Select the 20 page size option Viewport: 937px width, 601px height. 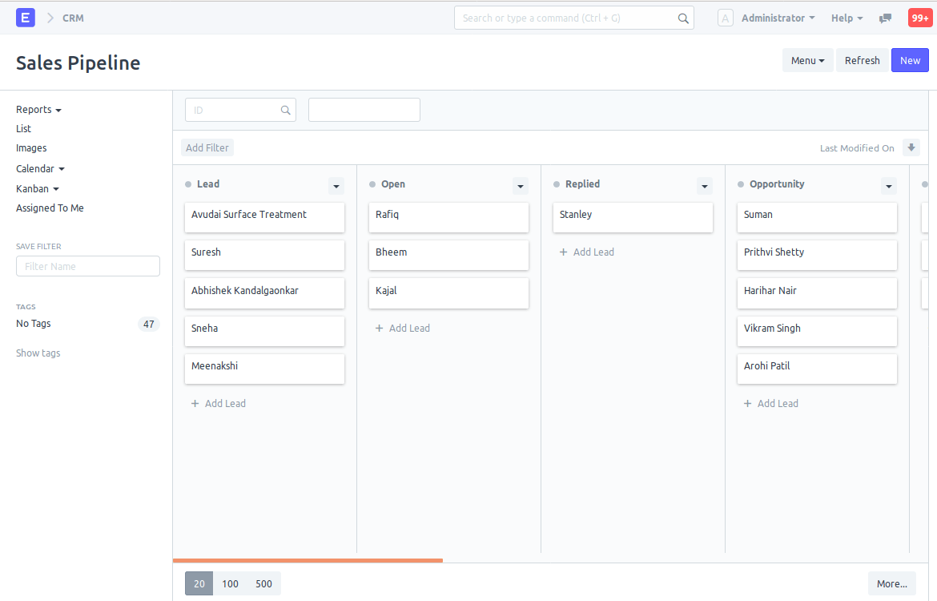click(199, 583)
